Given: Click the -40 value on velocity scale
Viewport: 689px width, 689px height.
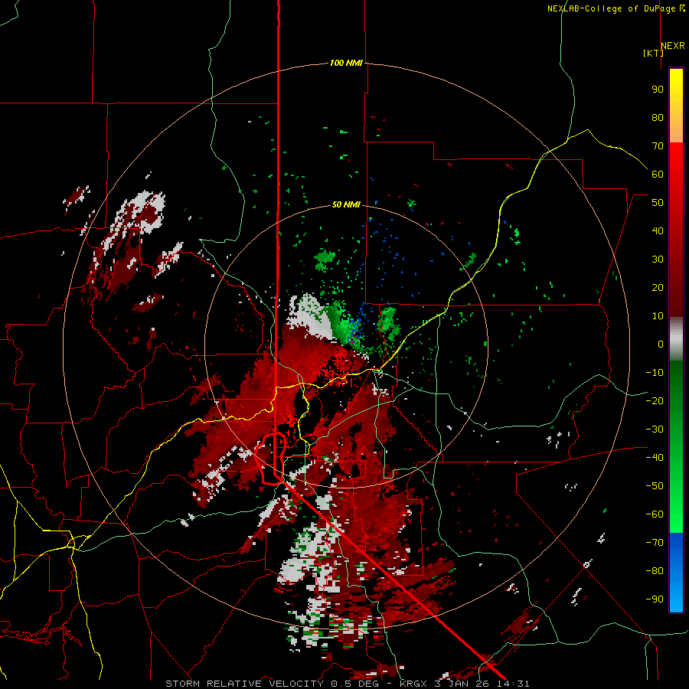Looking at the screenshot, I should (x=655, y=458).
